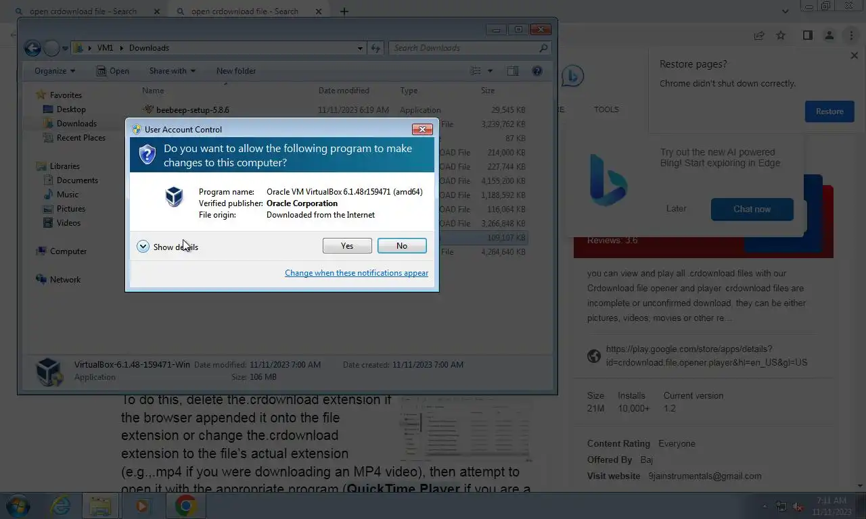Refresh the Downloads folder in Explorer
This screenshot has height=519, width=866.
pos(377,48)
